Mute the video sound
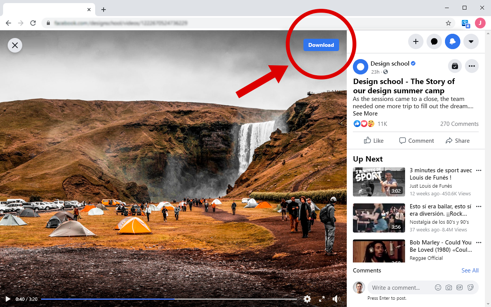 point(336,299)
